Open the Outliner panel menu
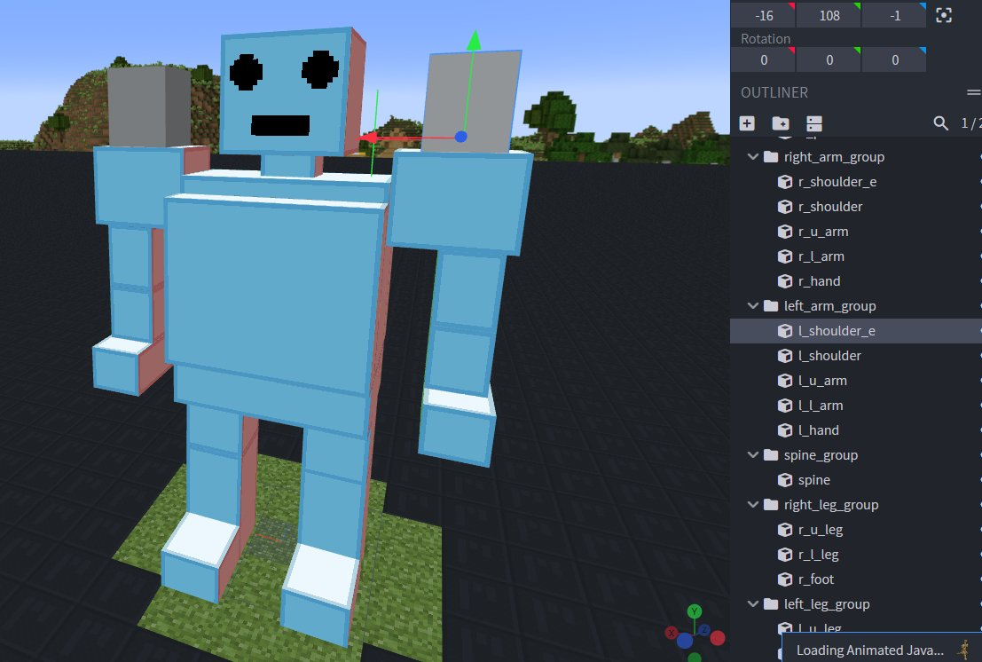 (x=973, y=91)
